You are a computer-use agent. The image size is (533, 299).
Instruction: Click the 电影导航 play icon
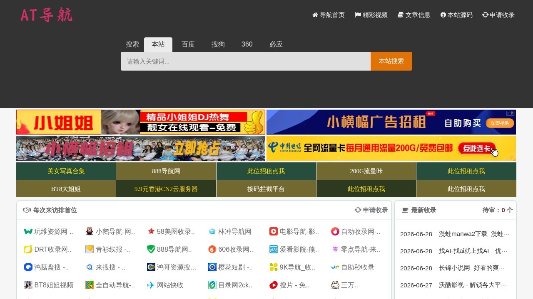click(274, 232)
